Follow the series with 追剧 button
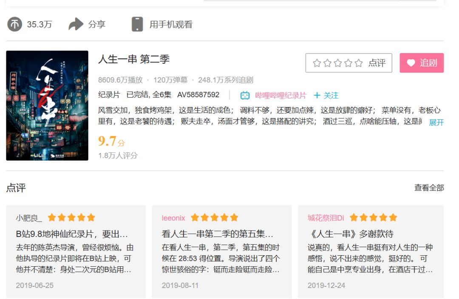The image size is (459, 299). (422, 63)
